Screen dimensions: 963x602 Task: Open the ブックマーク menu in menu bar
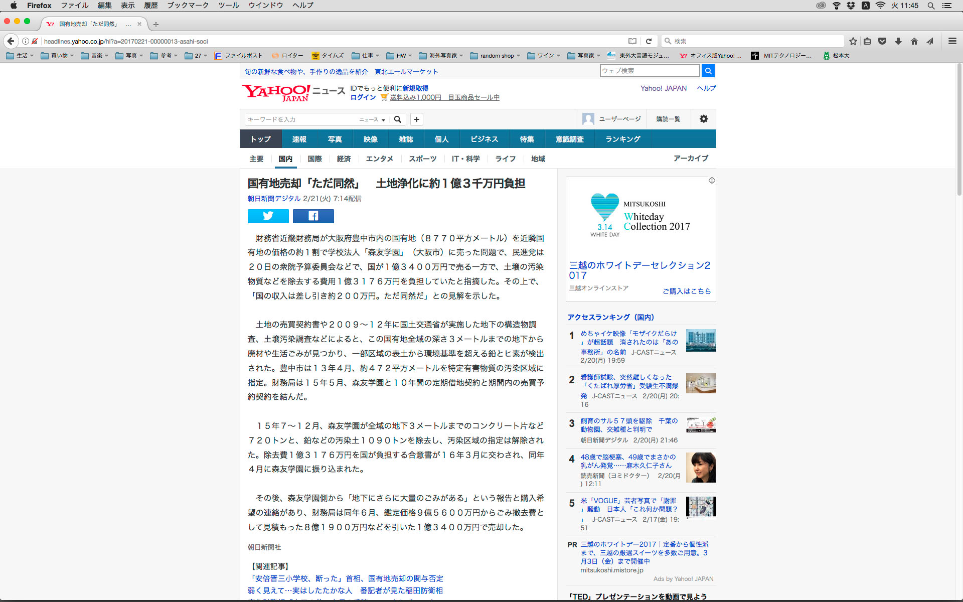click(x=188, y=6)
